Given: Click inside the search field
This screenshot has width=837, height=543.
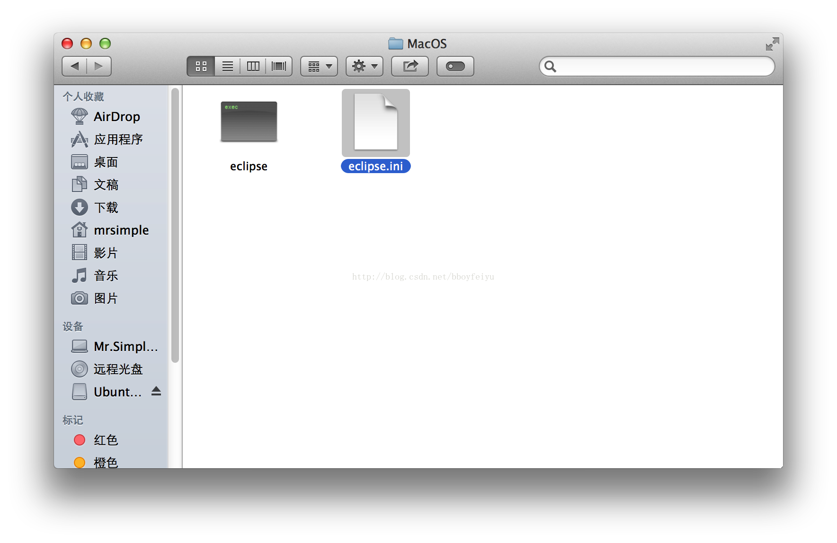Looking at the screenshot, I should pos(657,66).
